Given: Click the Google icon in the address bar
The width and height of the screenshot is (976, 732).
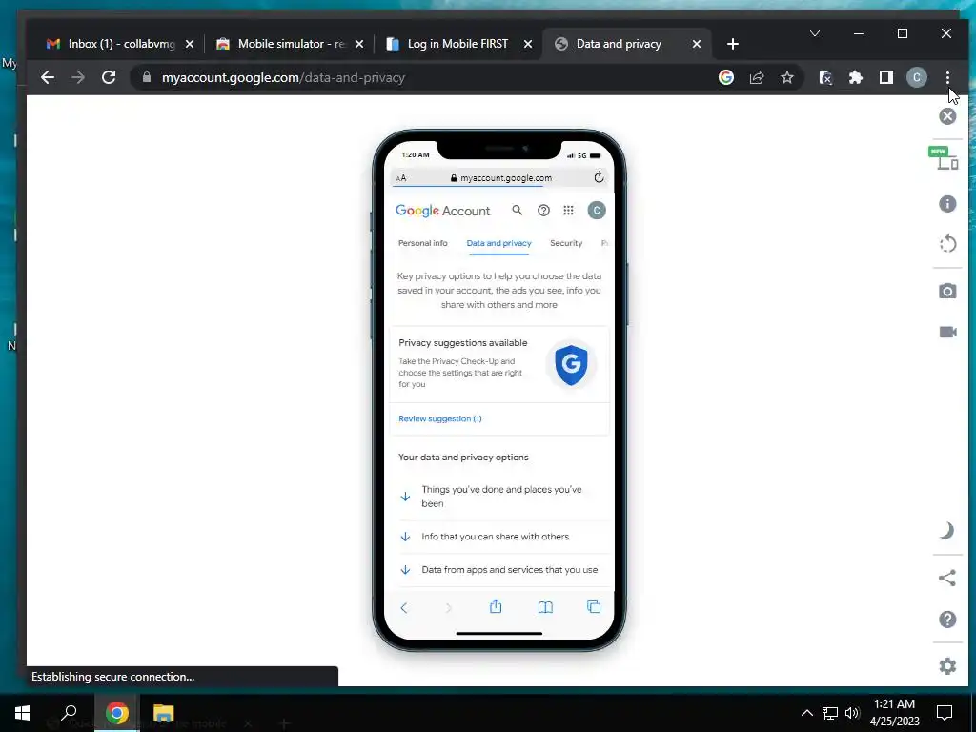Looking at the screenshot, I should [725, 78].
